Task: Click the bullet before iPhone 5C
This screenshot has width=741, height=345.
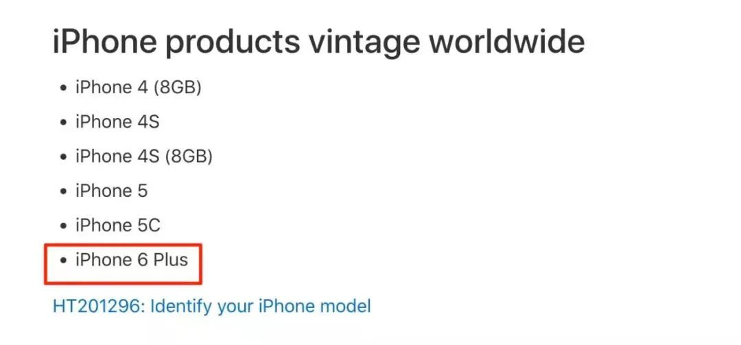Action: (x=64, y=226)
